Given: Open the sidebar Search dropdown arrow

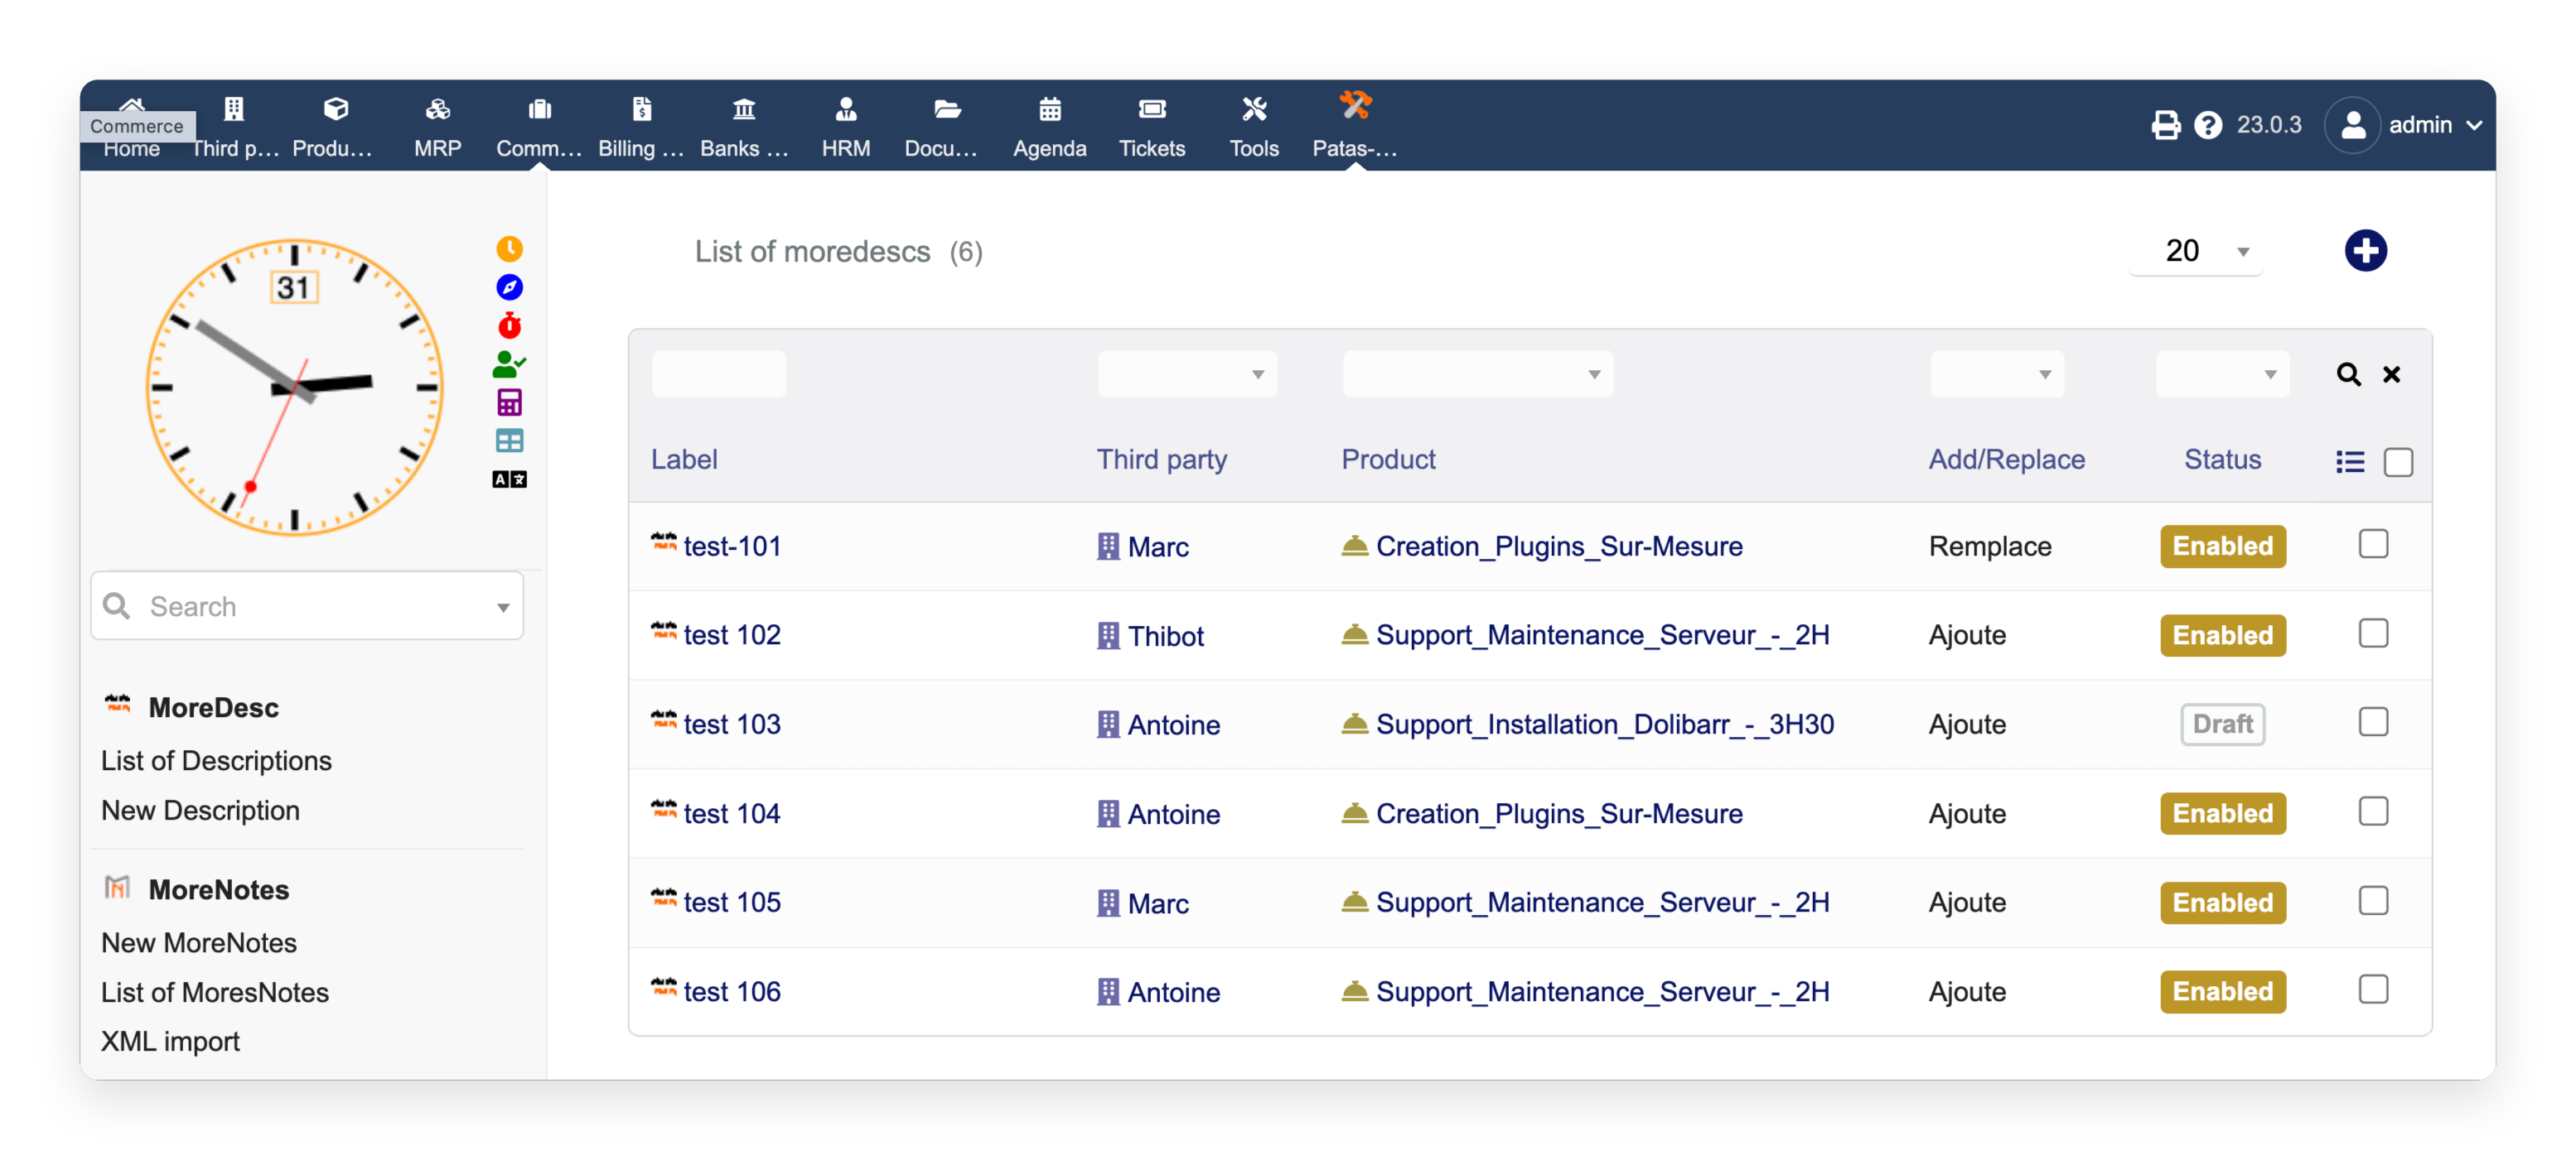Looking at the screenshot, I should pyautogui.click(x=503, y=608).
